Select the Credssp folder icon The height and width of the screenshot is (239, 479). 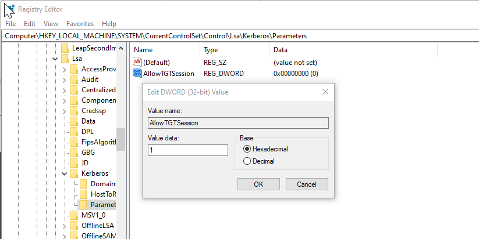(x=74, y=111)
